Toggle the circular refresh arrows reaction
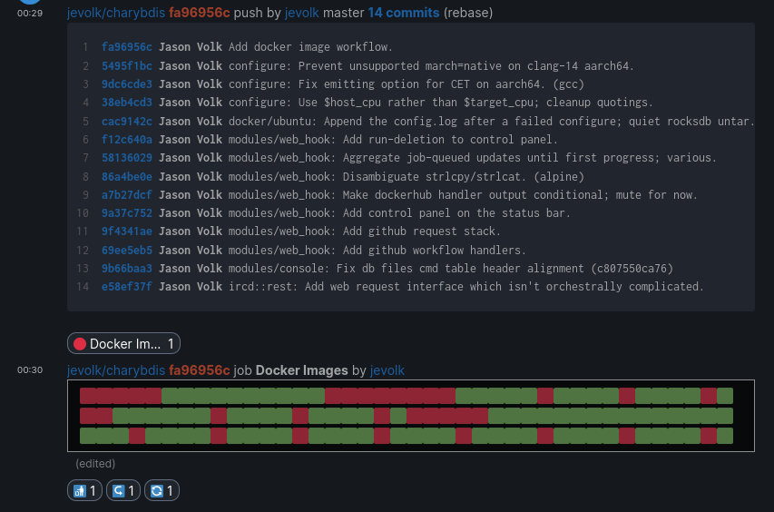 click(x=162, y=491)
